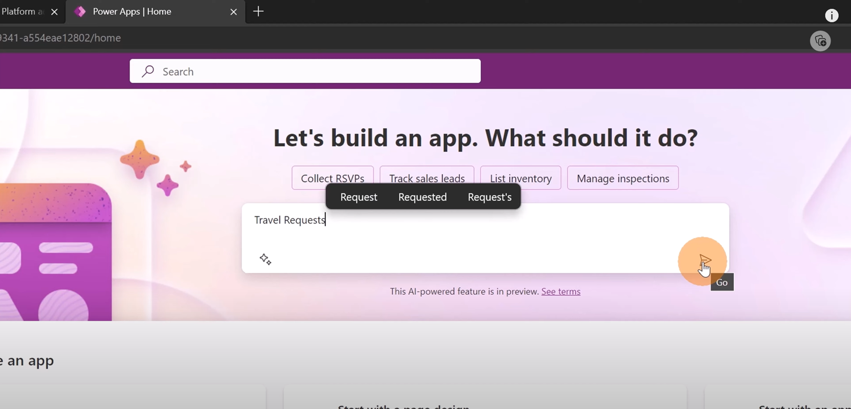Switch to the Platform tab
851x409 pixels.
pyautogui.click(x=21, y=12)
